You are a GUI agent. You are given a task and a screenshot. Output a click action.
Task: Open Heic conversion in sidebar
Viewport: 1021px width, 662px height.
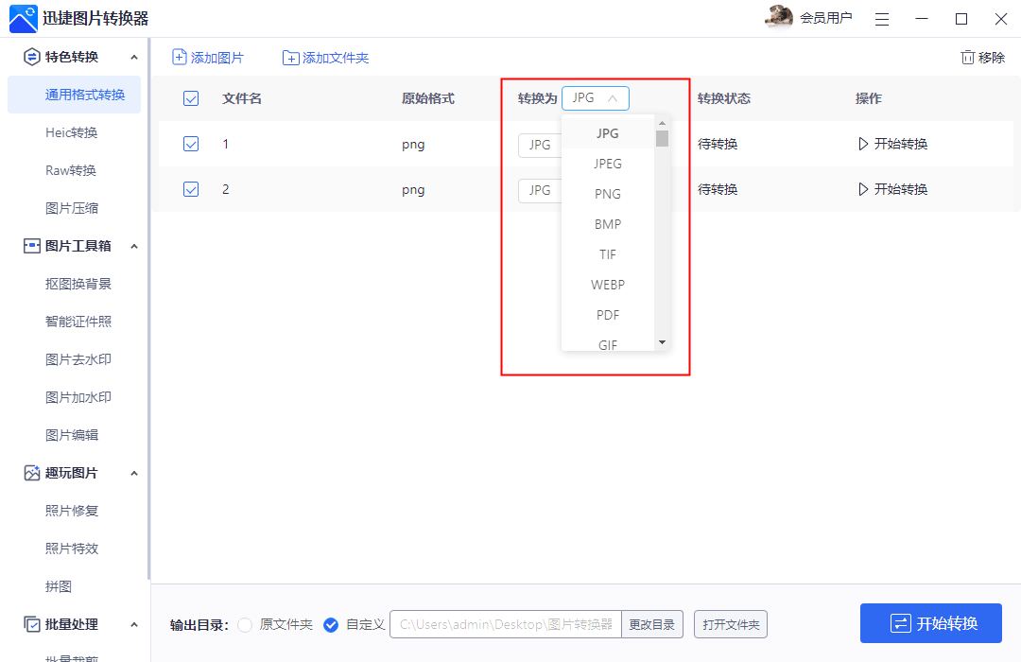click(x=72, y=133)
